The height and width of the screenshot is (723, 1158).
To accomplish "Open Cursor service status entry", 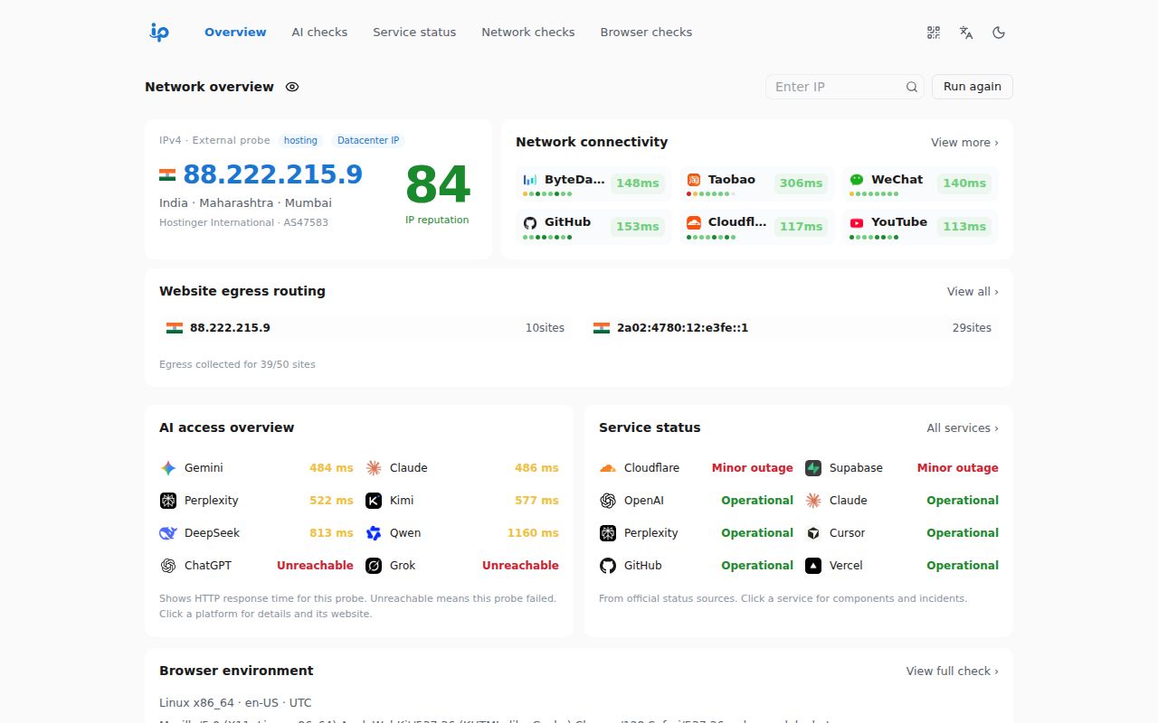I will pos(902,533).
